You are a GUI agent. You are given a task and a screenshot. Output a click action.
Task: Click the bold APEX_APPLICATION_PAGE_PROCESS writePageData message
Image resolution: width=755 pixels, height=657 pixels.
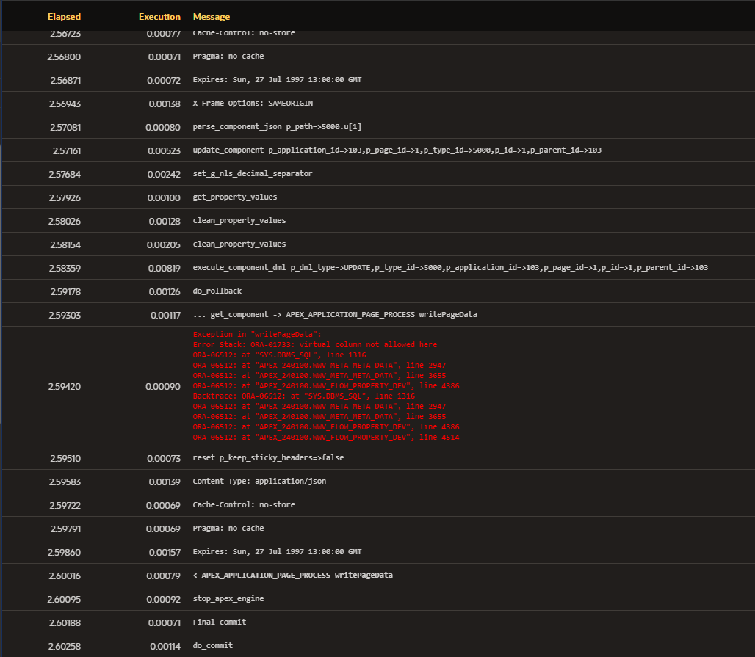pos(292,576)
